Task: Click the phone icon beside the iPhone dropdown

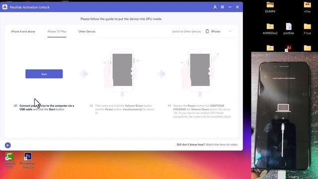Action: coord(207,31)
